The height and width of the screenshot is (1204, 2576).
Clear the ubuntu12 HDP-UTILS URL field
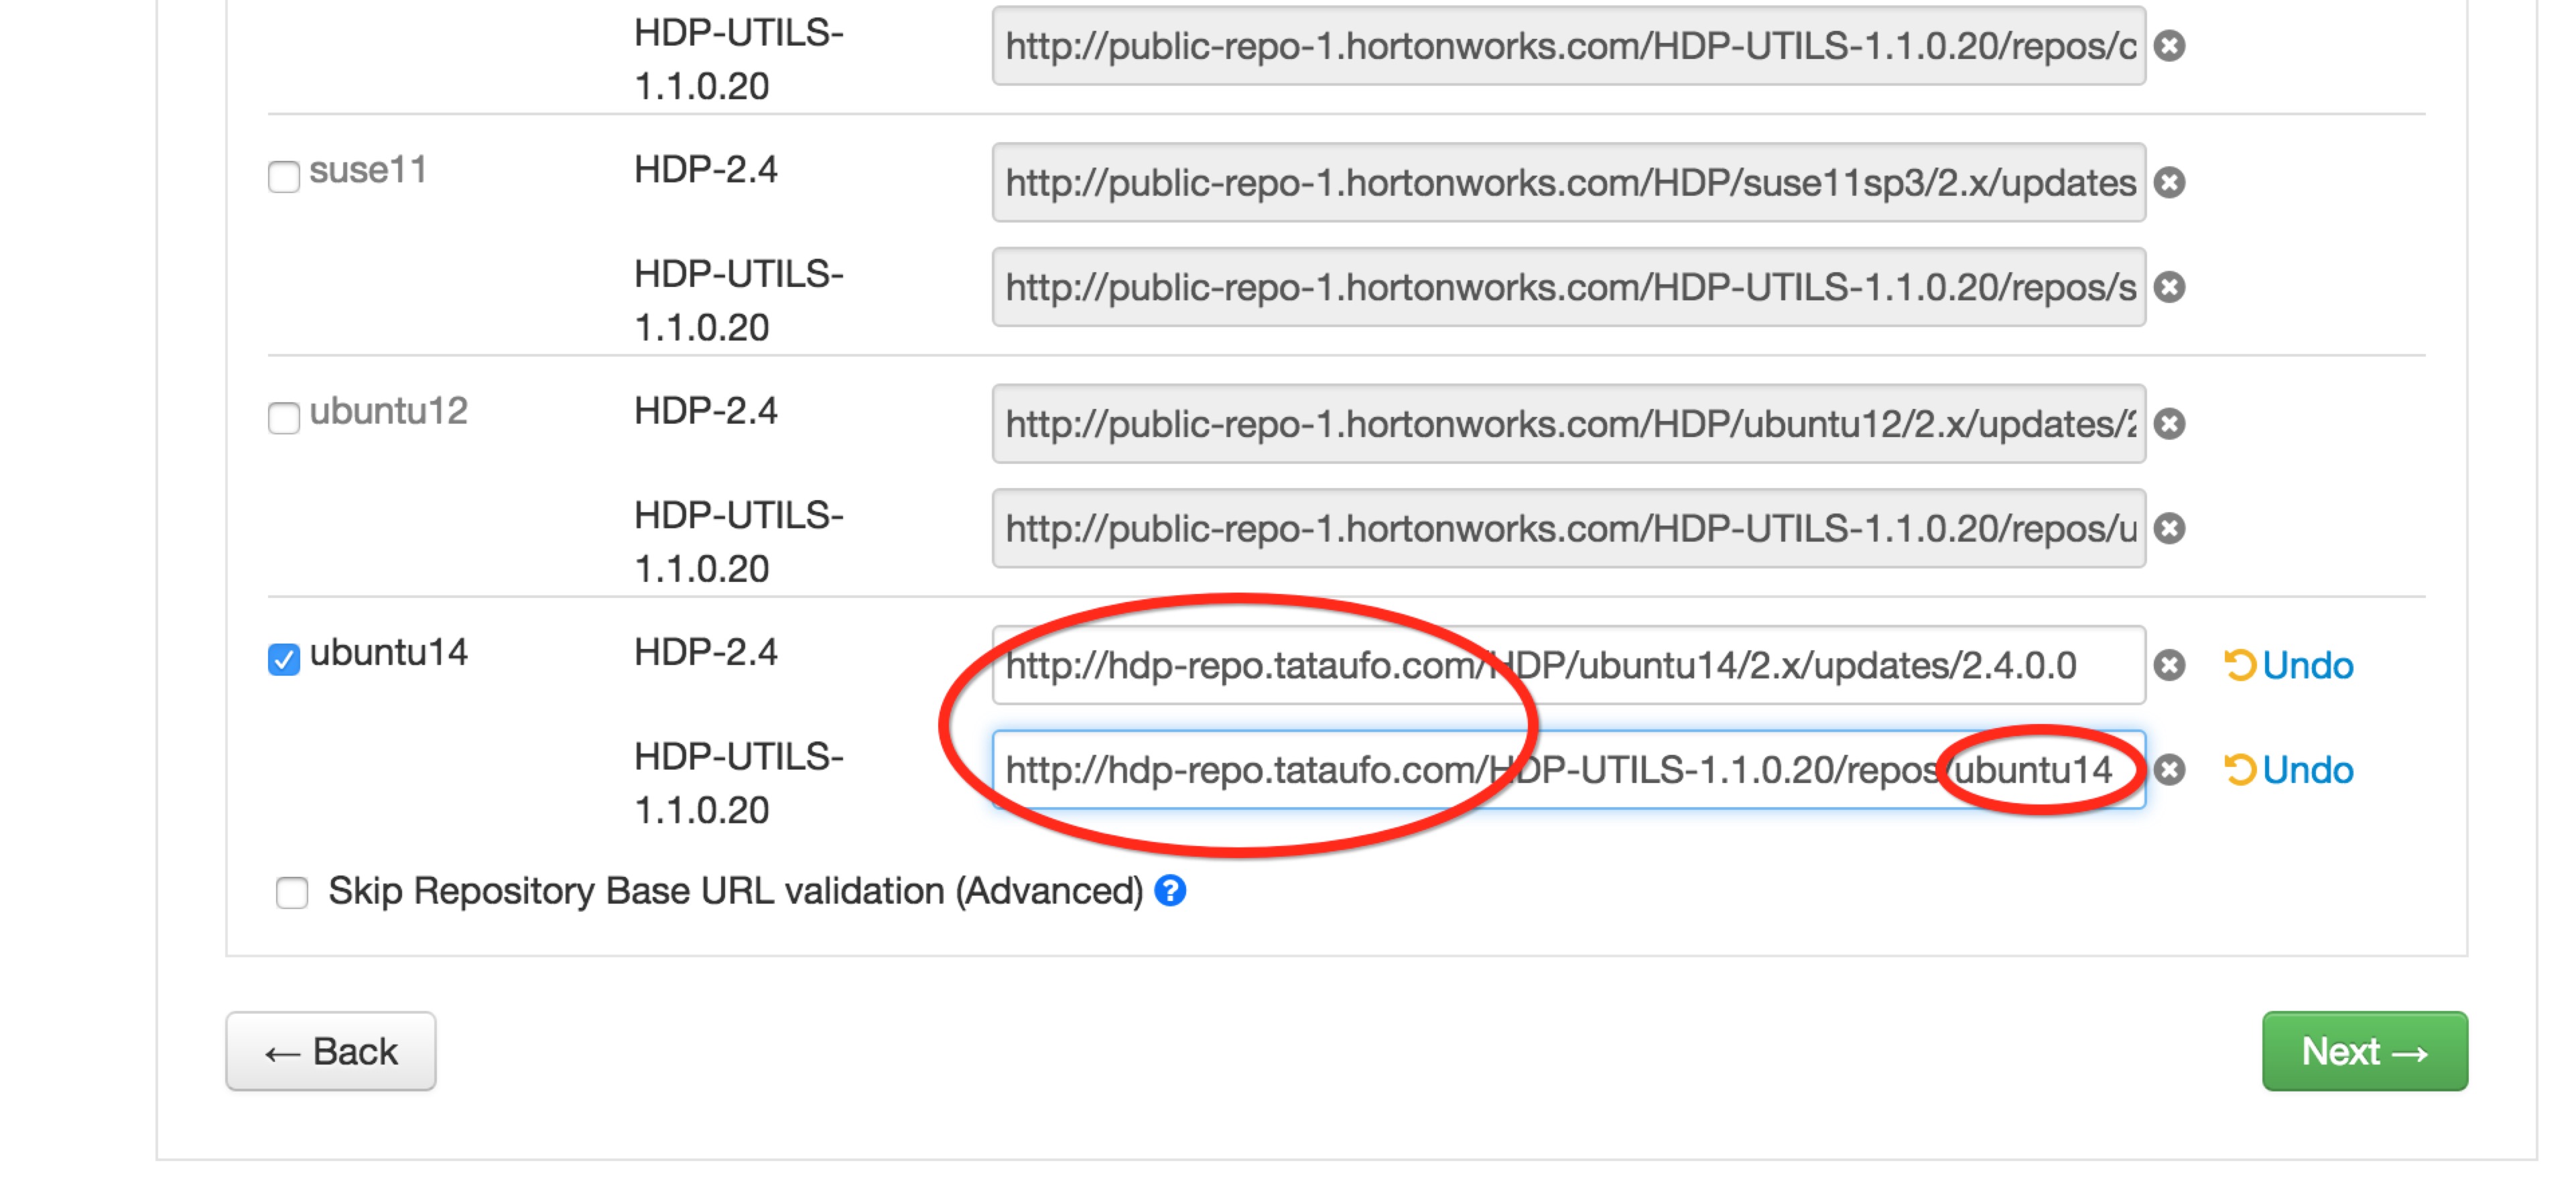[2169, 528]
